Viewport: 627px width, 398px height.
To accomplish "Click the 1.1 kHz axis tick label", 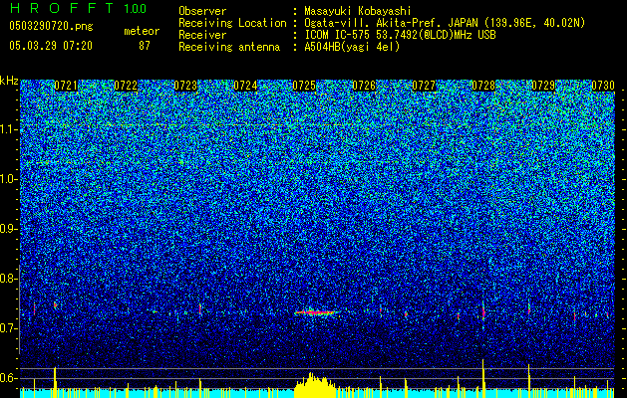I will pyautogui.click(x=7, y=129).
